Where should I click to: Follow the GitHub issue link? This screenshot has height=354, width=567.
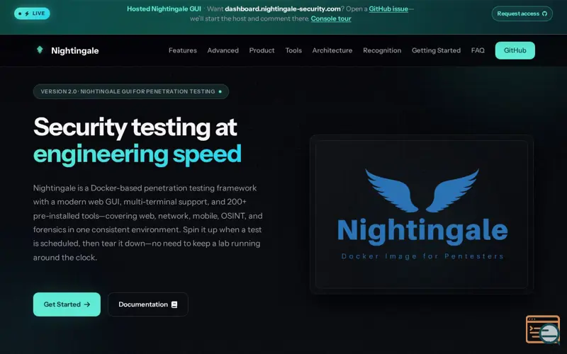pyautogui.click(x=388, y=9)
